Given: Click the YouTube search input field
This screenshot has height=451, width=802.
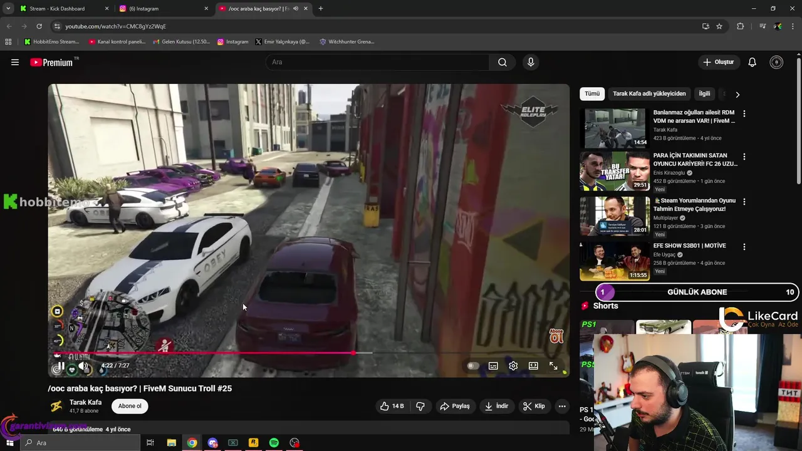Looking at the screenshot, I should tap(377, 62).
